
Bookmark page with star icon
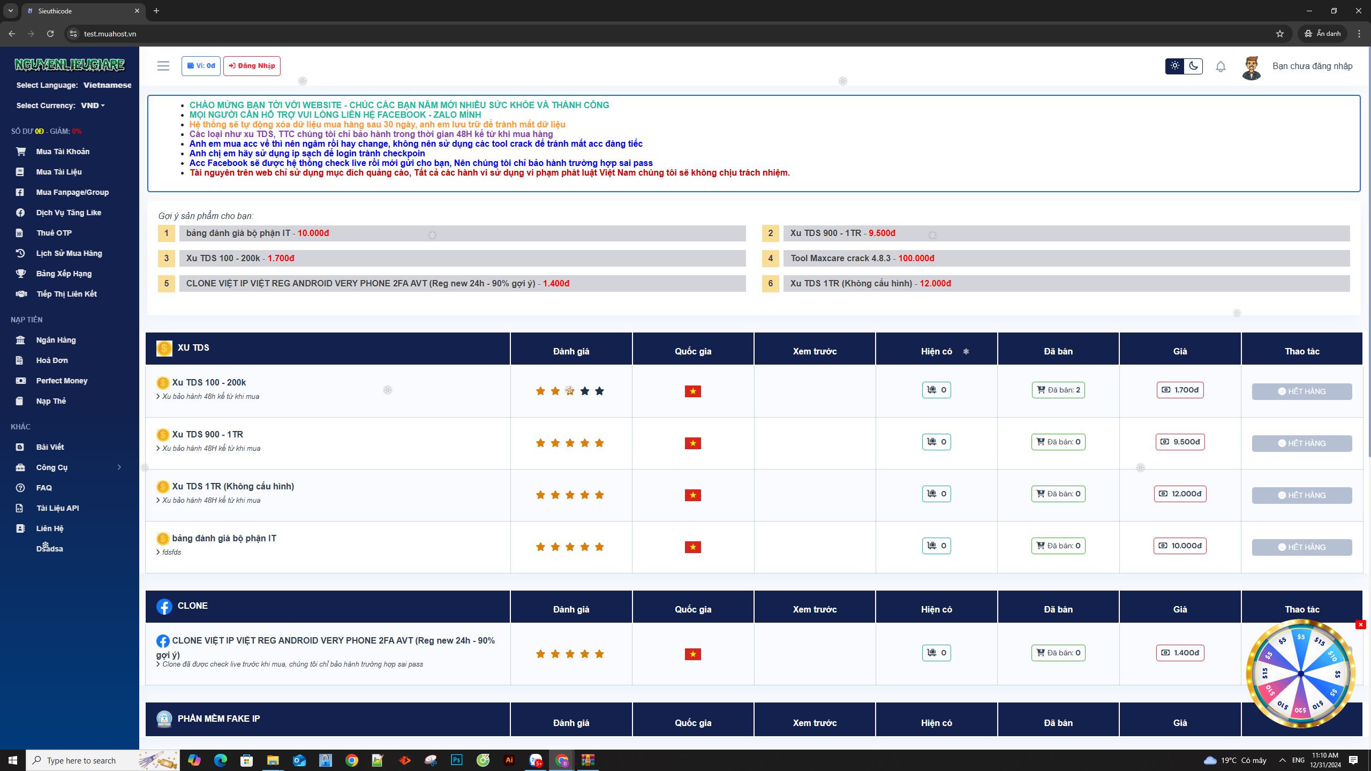point(1280,34)
